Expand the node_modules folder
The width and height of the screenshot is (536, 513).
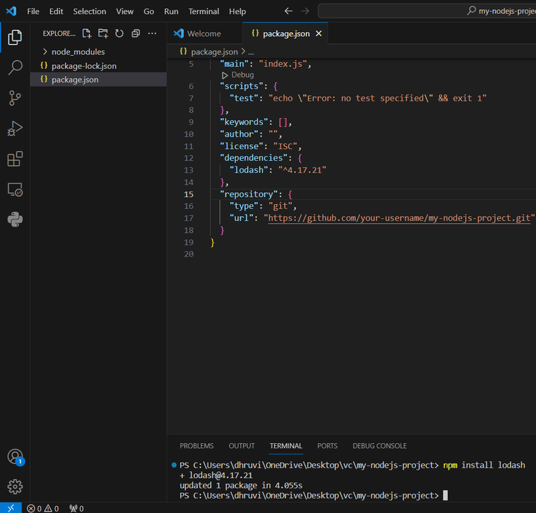click(77, 52)
